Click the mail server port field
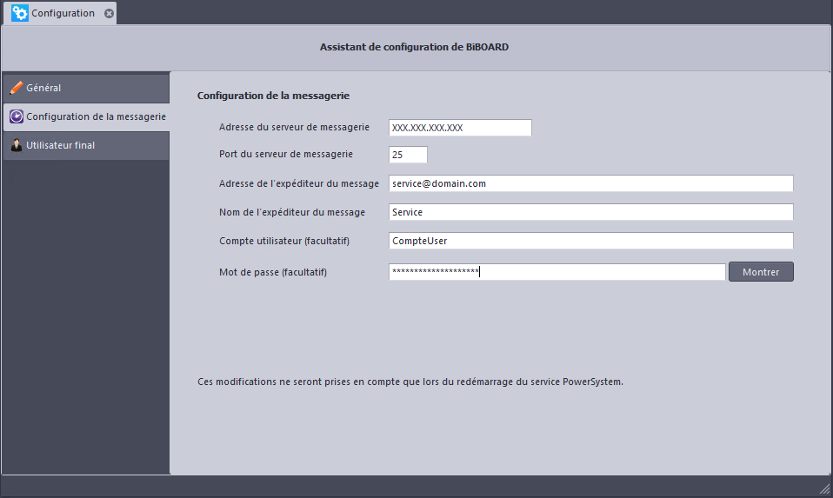Screen dimensions: 833x498 408,155
